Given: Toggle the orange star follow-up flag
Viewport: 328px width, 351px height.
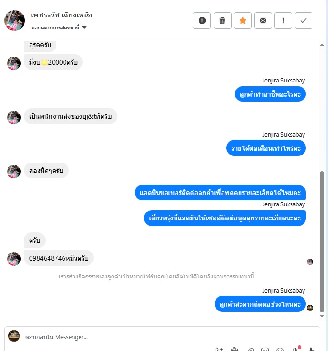Looking at the screenshot, I should click(x=243, y=21).
